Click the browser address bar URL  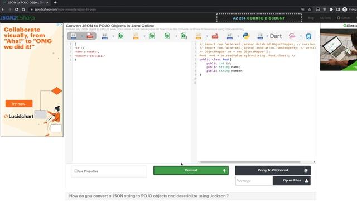point(65,9)
